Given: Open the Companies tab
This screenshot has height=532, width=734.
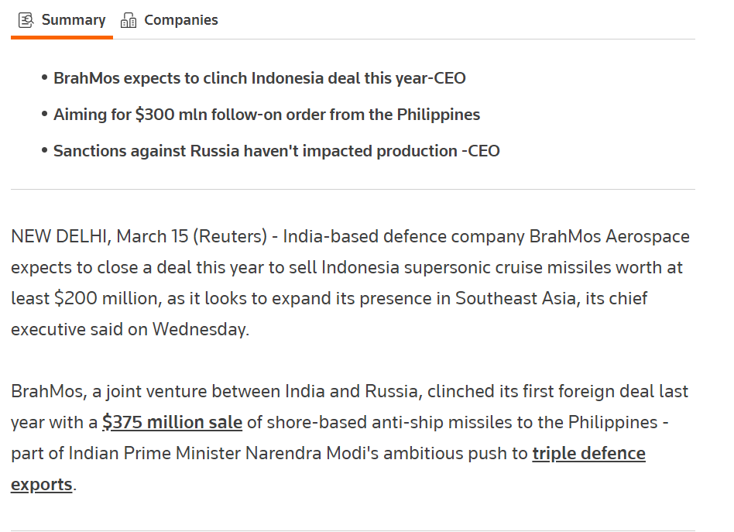Looking at the screenshot, I should coord(180,20).
